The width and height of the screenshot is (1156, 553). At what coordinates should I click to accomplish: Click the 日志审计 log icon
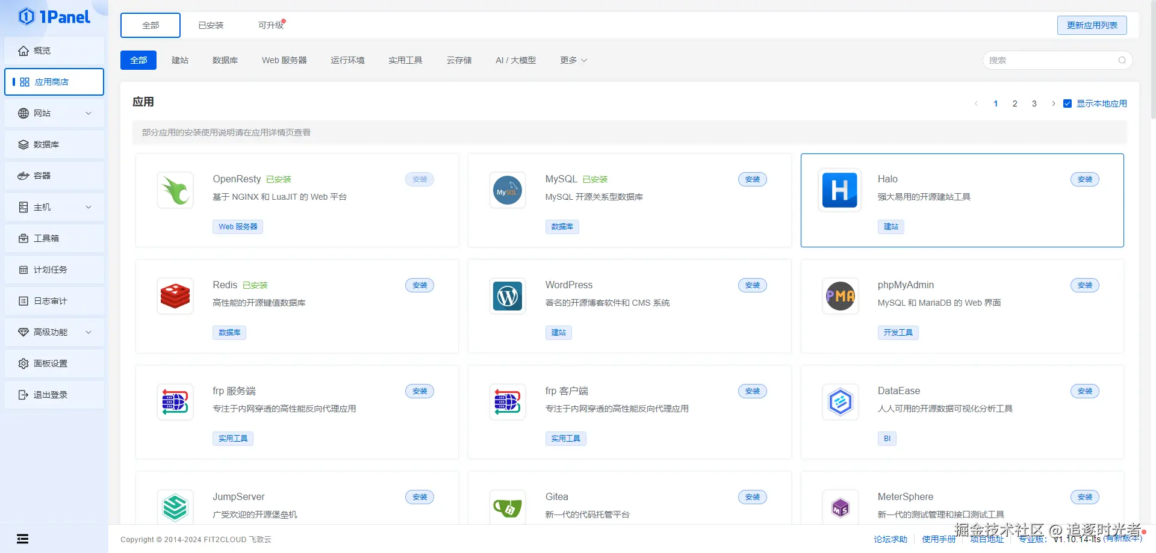pyautogui.click(x=23, y=301)
